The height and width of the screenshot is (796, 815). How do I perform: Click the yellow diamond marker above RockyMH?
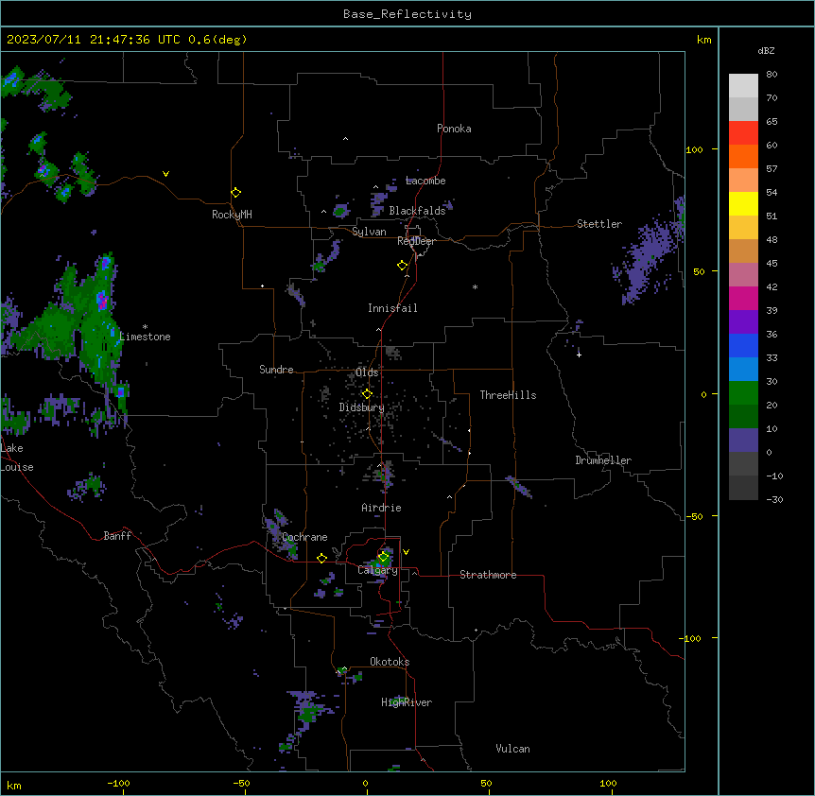[235, 193]
